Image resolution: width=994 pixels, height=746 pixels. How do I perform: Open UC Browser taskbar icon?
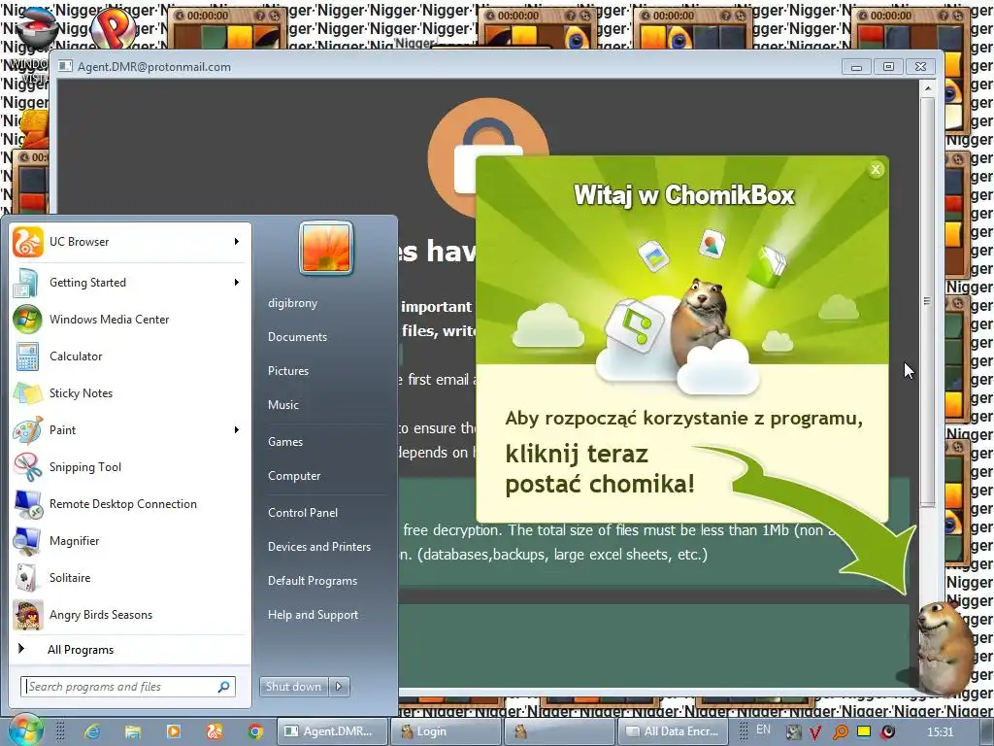(215, 731)
